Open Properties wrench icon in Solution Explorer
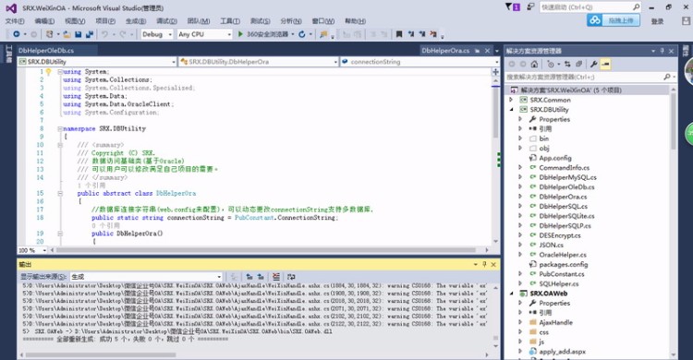The height and width of the screenshot is (360, 693). (x=594, y=64)
